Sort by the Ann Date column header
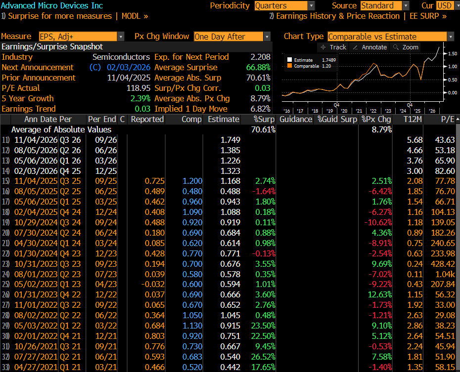This screenshot has width=460, height=372. pos(41,119)
